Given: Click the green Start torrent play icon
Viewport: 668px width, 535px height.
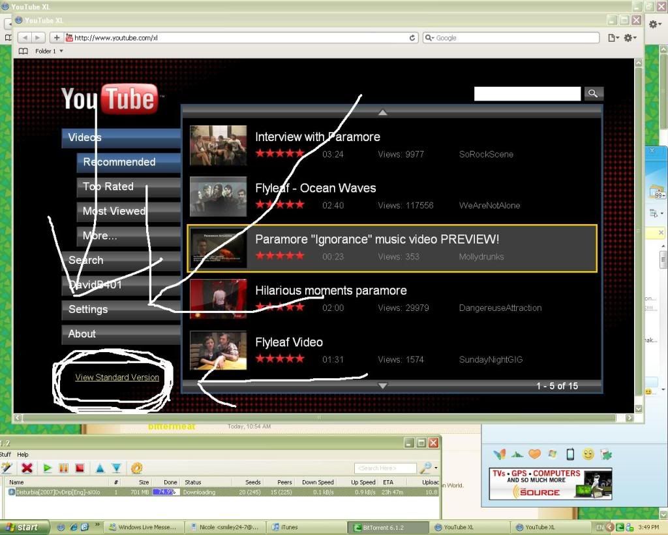Looking at the screenshot, I should tap(48, 468).
